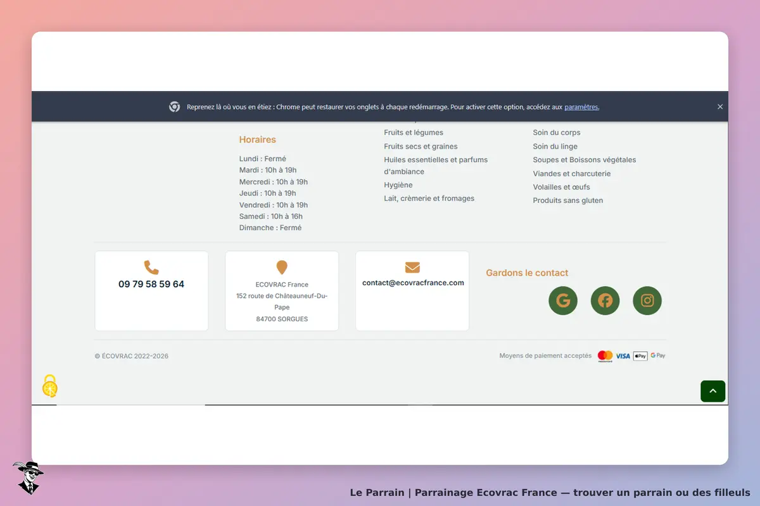
Task: Click the Samedi : 10h à 16h line
Action: [271, 216]
